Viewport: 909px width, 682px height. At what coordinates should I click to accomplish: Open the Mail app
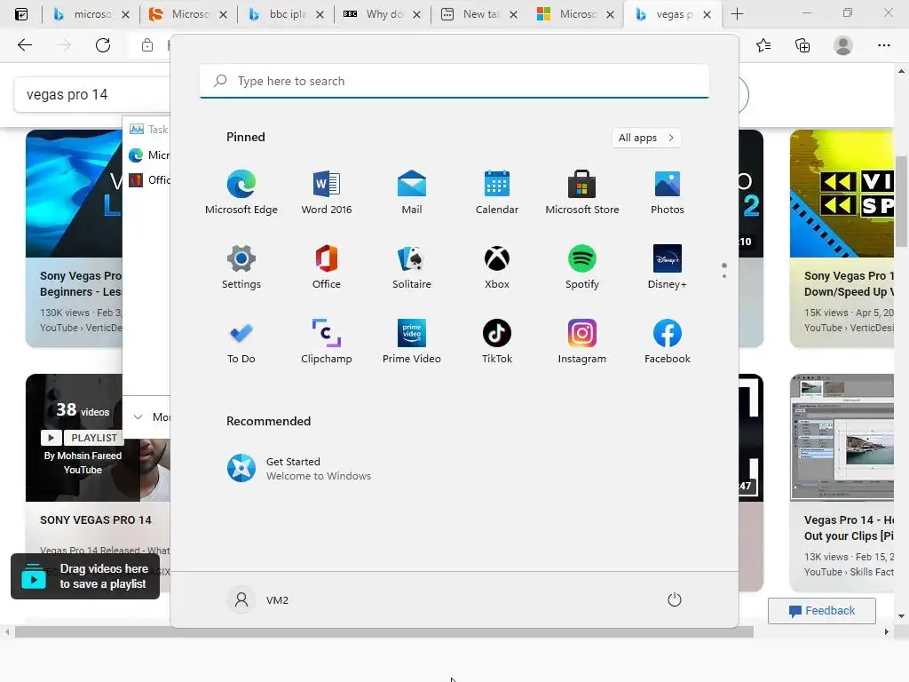[412, 192]
